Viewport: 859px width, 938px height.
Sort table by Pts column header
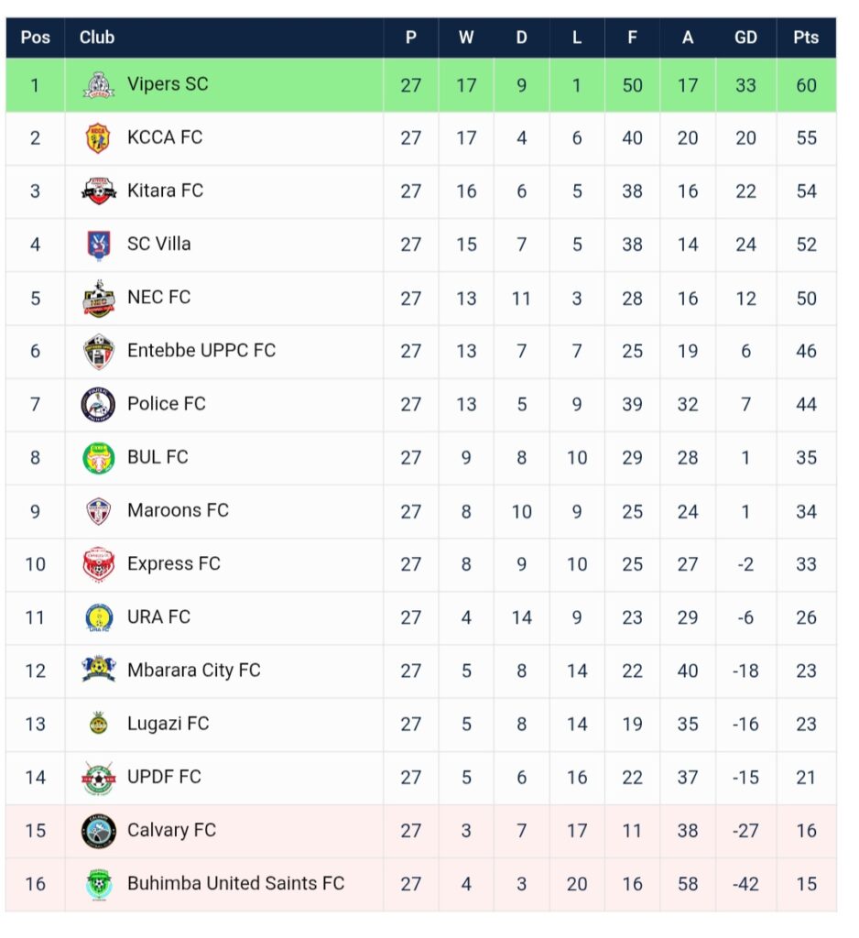tap(806, 37)
